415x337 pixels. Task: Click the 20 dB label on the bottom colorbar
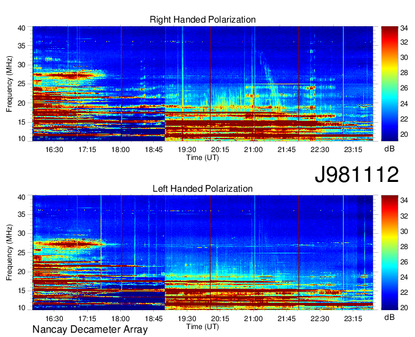click(x=404, y=307)
